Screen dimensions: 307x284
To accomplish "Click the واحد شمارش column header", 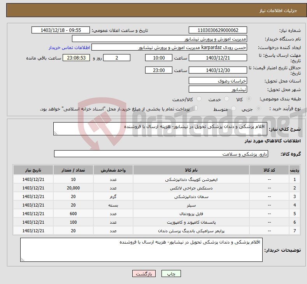I will coord(113,170).
